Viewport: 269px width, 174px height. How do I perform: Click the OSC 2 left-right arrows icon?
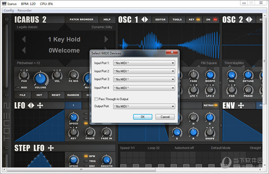click(x=249, y=19)
